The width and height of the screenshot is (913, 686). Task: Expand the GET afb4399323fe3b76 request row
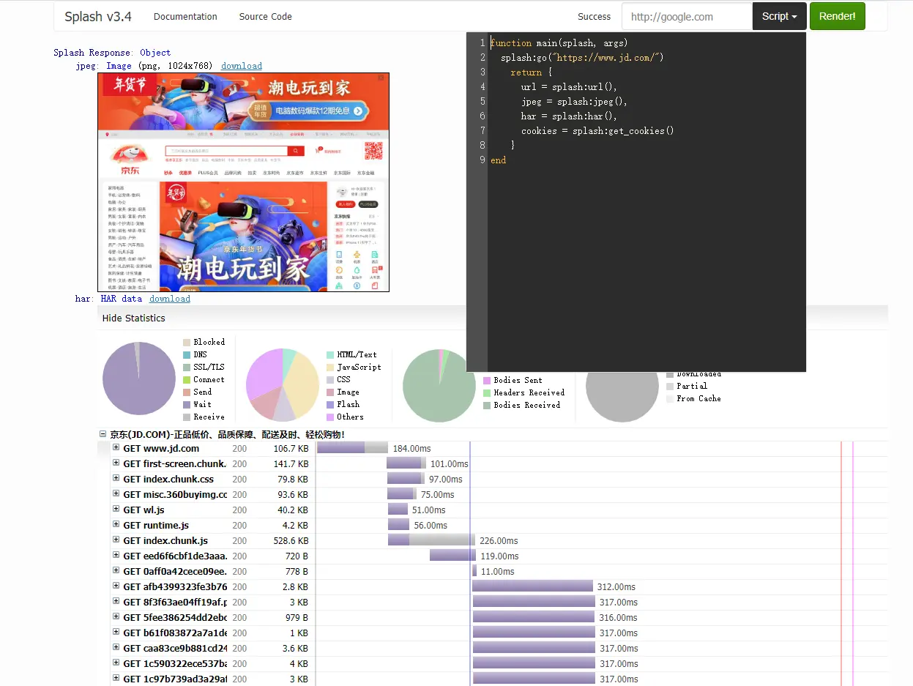pyautogui.click(x=116, y=586)
